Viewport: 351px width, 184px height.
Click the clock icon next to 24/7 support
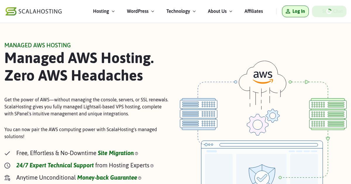pos(7,165)
